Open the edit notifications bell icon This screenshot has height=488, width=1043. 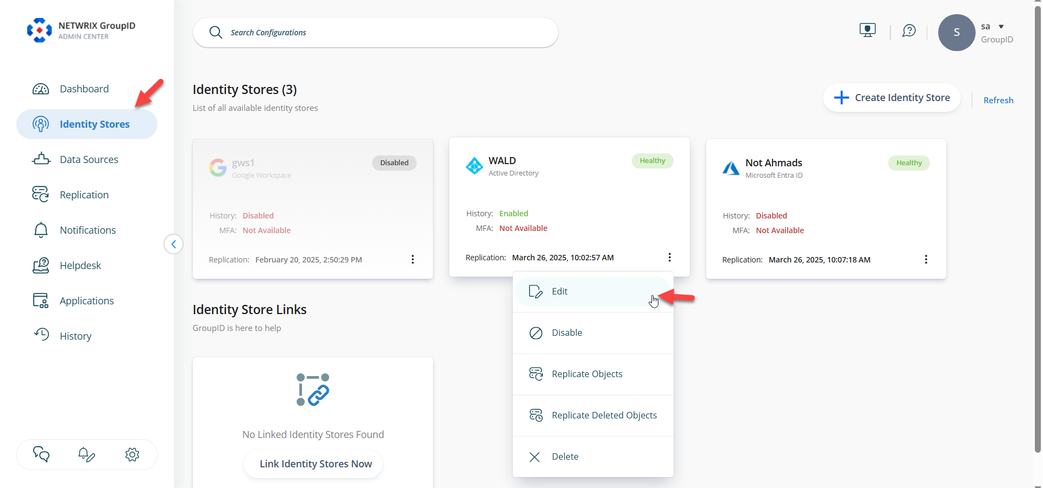(86, 454)
